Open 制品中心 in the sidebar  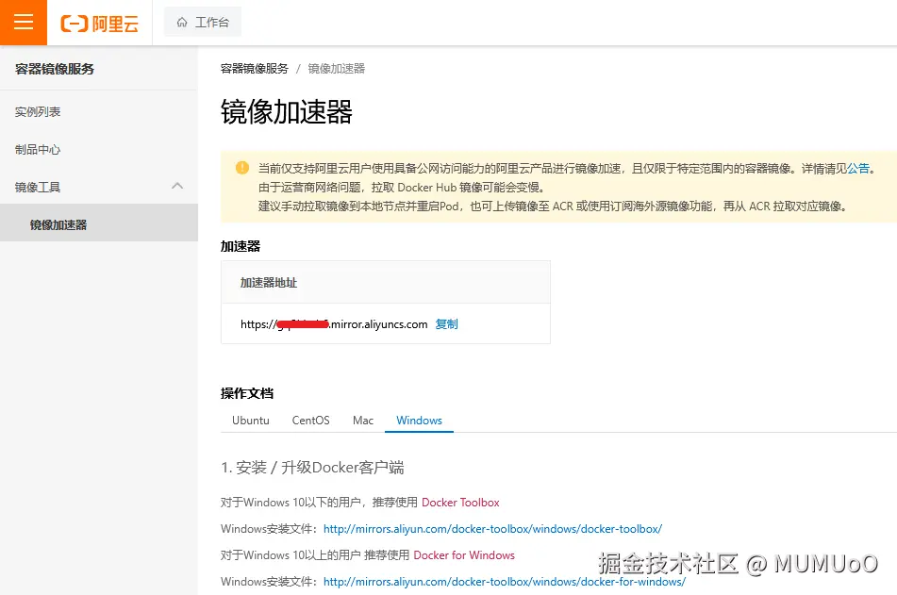coord(38,149)
